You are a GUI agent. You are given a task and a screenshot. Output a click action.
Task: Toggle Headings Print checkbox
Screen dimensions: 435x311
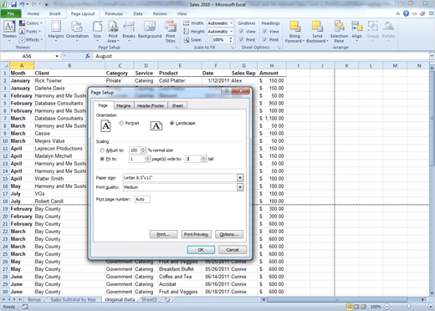264,39
